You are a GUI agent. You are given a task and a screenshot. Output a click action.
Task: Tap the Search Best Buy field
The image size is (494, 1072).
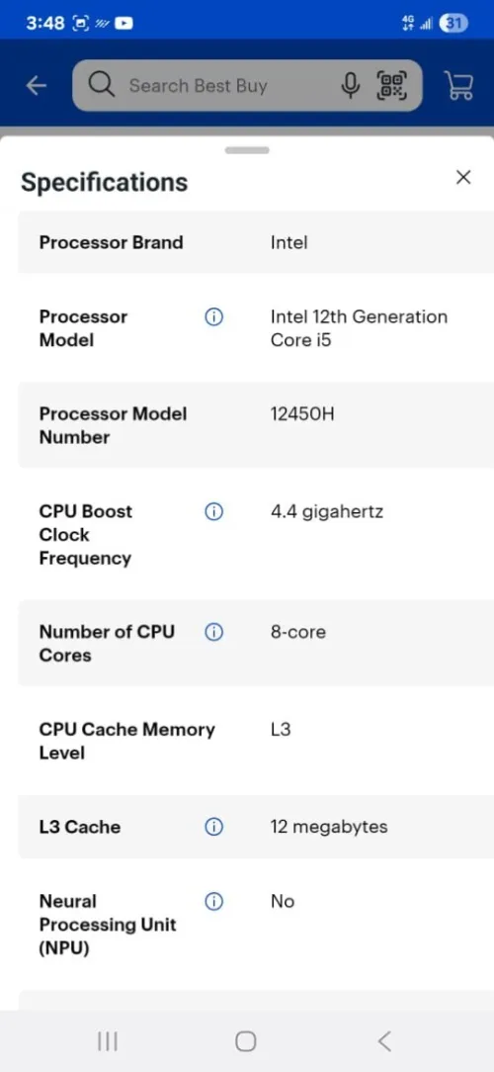click(x=247, y=85)
